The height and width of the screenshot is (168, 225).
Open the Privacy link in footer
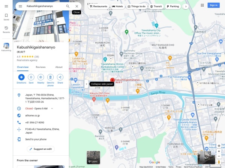pyautogui.click(x=178, y=167)
